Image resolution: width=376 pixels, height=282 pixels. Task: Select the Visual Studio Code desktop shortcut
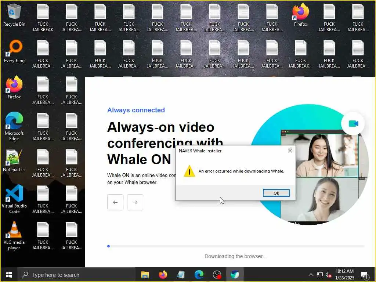14,199
